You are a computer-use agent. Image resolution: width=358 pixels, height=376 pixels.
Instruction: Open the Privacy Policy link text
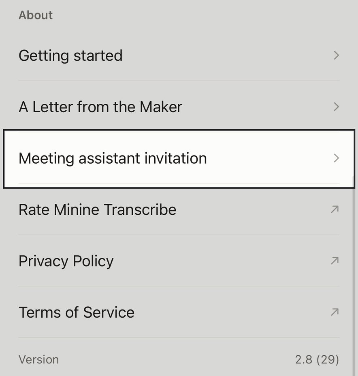66,261
